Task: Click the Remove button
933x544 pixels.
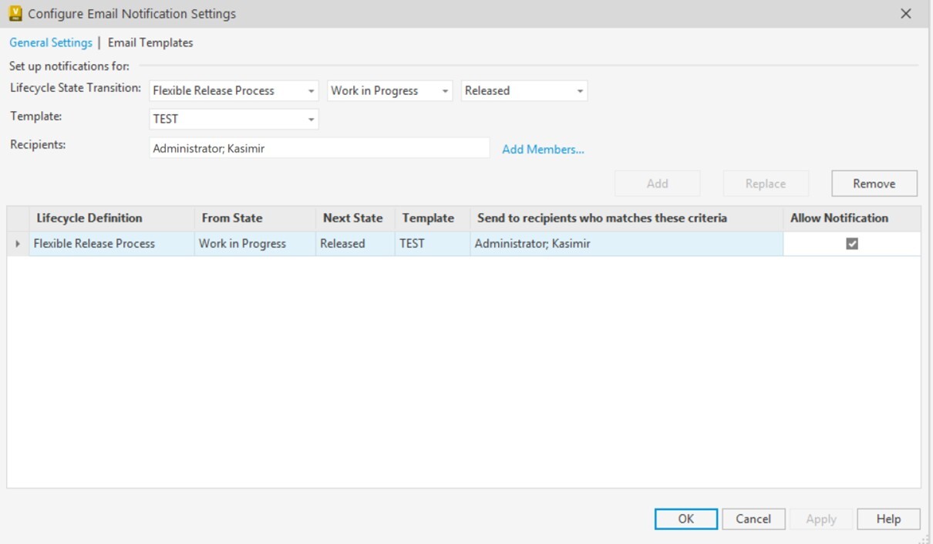Action: [874, 184]
